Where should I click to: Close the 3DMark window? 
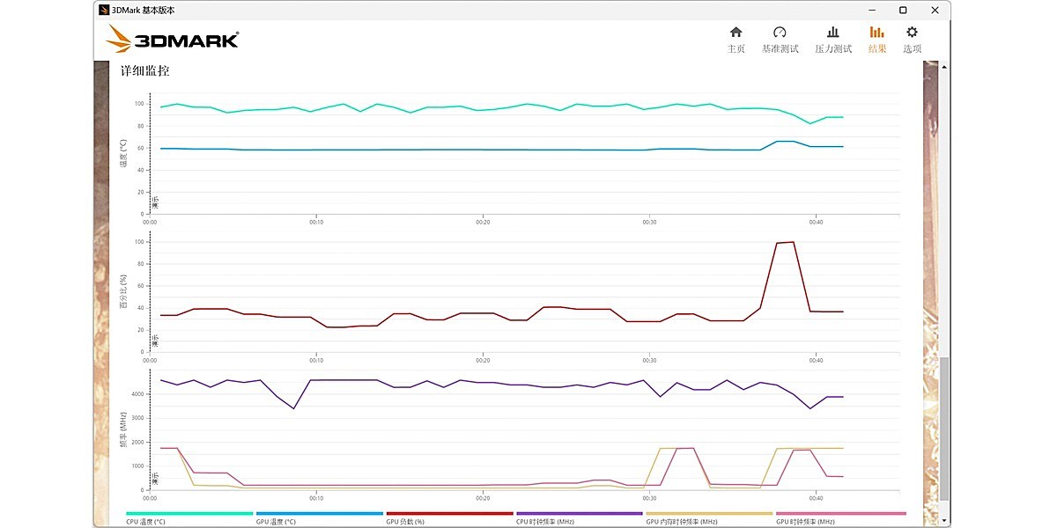pos(934,10)
